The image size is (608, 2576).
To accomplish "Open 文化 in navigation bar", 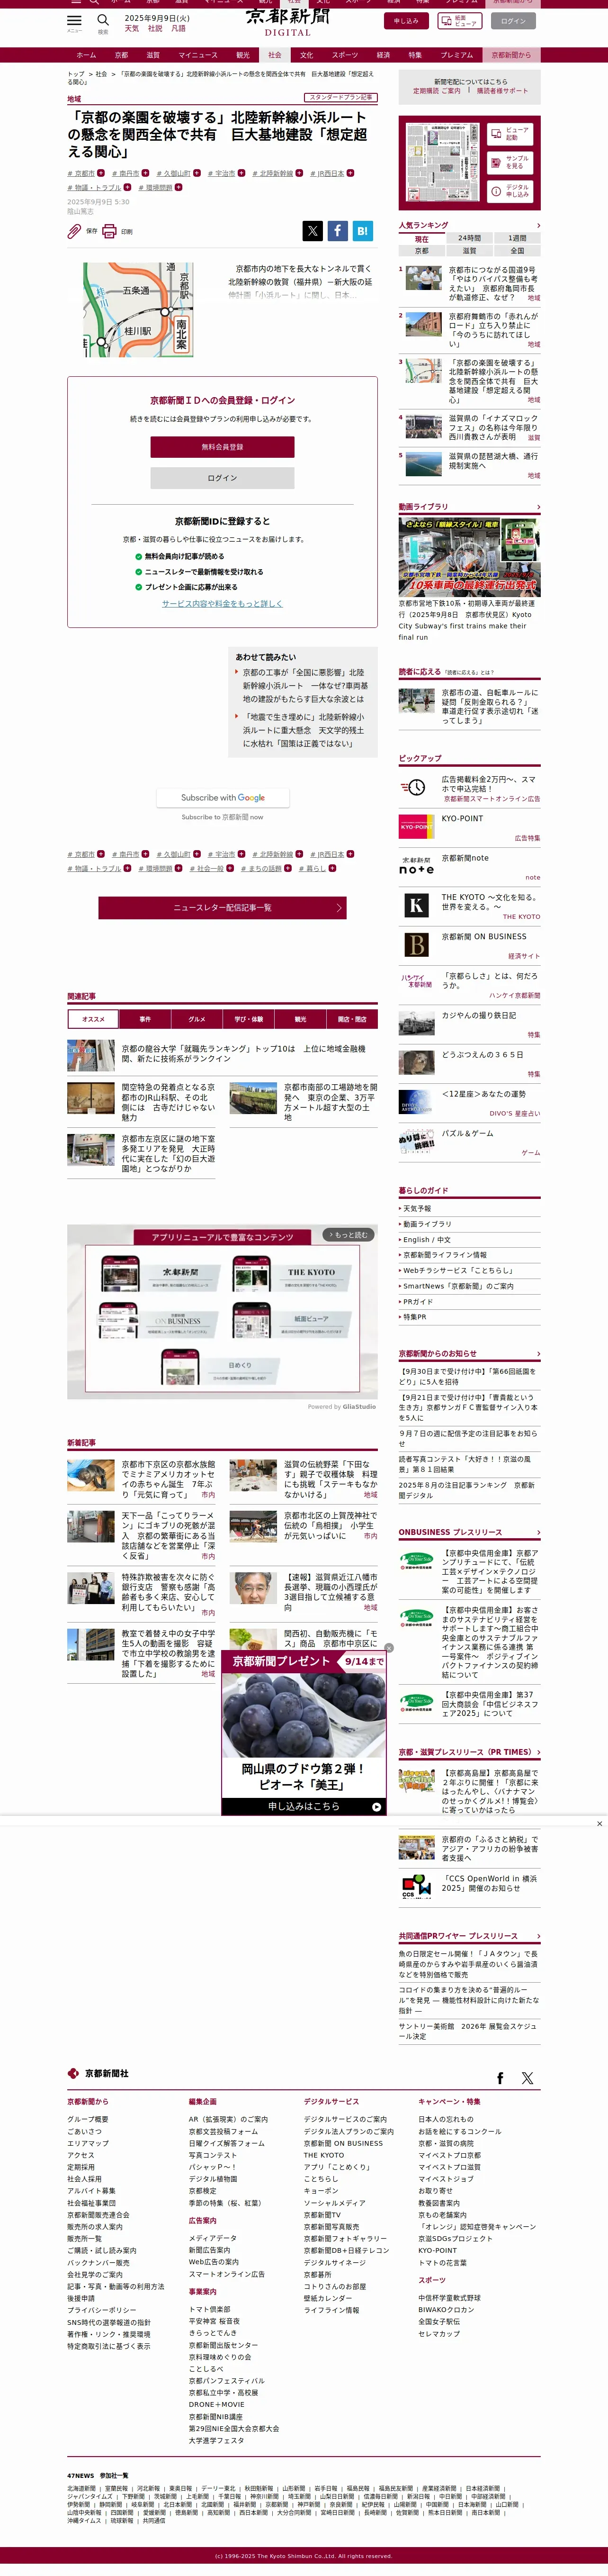I will (x=307, y=55).
